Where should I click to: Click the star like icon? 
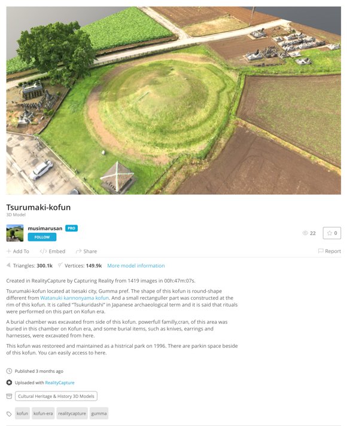pyautogui.click(x=330, y=233)
